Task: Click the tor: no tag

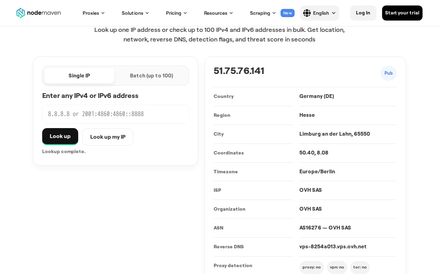Action: coord(360,267)
